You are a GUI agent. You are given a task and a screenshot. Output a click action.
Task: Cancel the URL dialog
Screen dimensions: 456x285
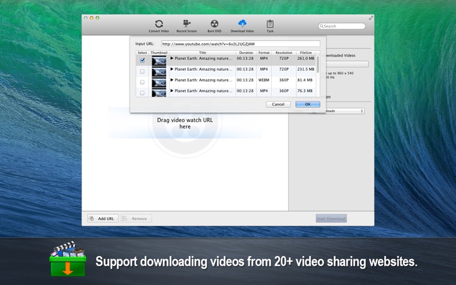pyautogui.click(x=278, y=104)
